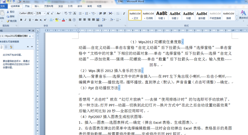
Task: Toggle Character Shading icon
Action: [x=70, y=20]
